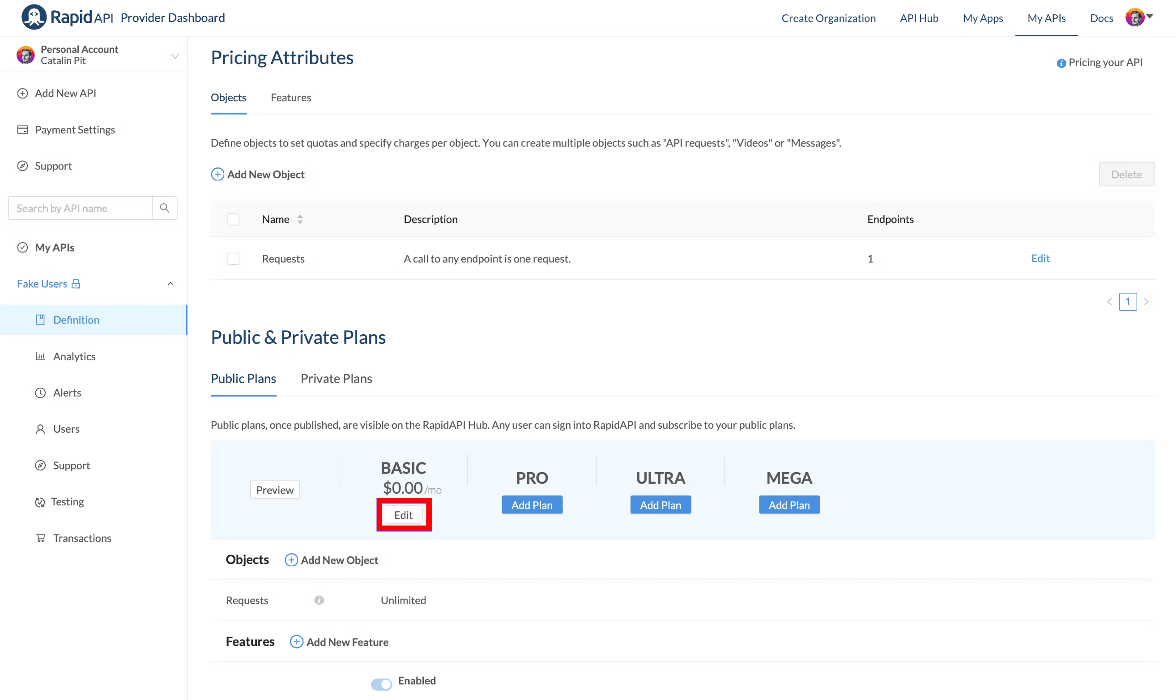Screen dimensions: 1176x700
Task: Click into Search by API name field
Action: click(x=81, y=208)
